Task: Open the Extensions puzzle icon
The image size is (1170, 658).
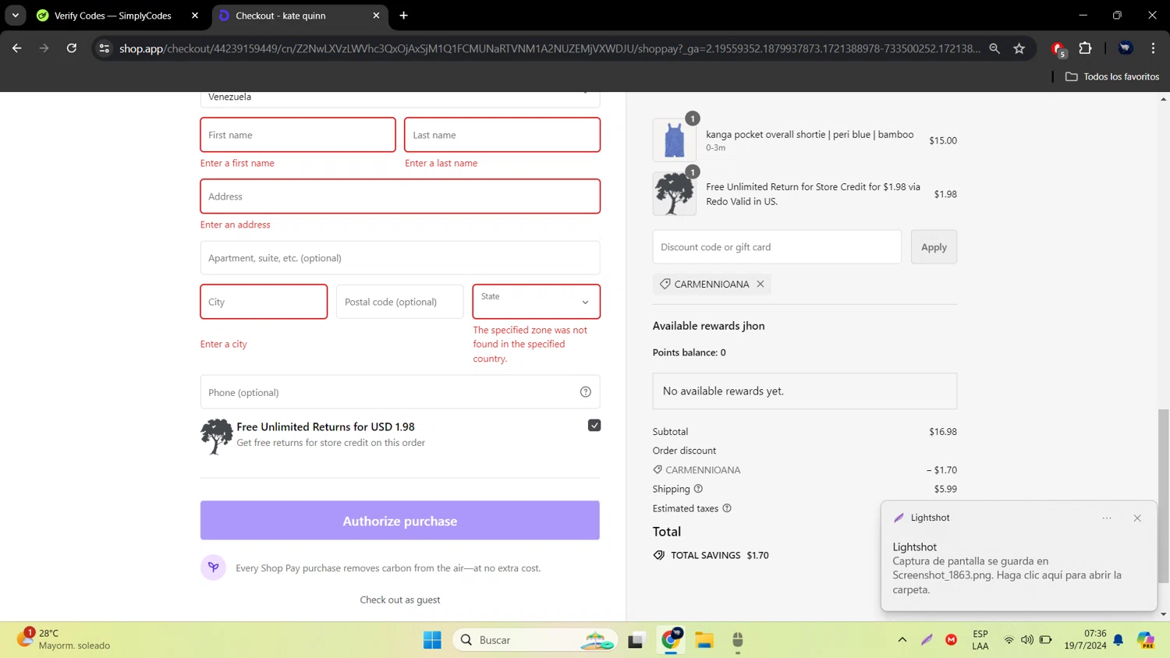Action: pos(1085,48)
